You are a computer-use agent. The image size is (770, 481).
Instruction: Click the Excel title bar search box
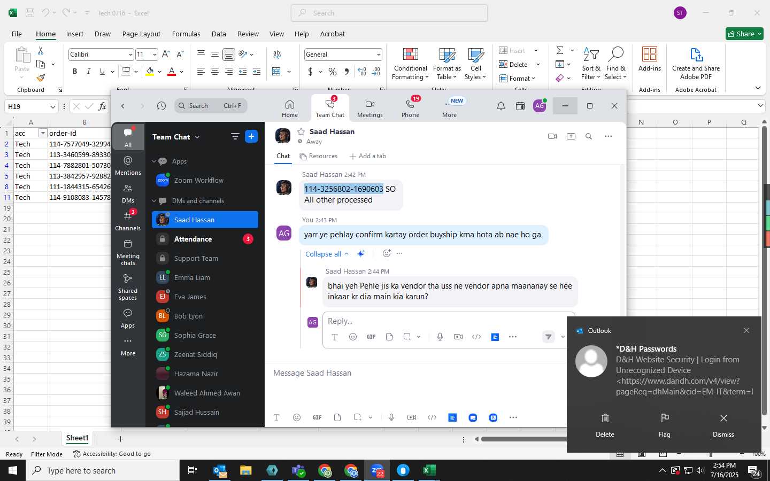click(389, 13)
